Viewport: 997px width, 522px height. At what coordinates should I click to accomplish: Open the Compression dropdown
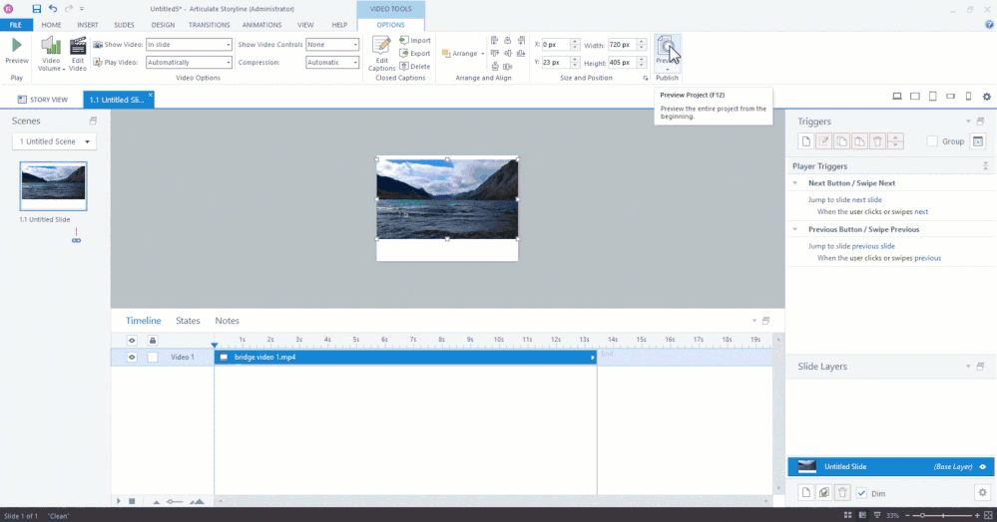point(354,62)
